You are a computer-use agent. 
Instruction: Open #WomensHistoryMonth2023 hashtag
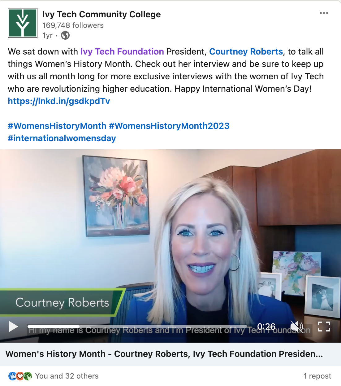(169, 126)
